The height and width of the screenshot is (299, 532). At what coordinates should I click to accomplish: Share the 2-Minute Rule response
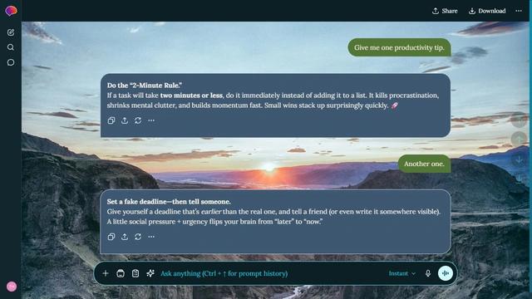(x=125, y=120)
